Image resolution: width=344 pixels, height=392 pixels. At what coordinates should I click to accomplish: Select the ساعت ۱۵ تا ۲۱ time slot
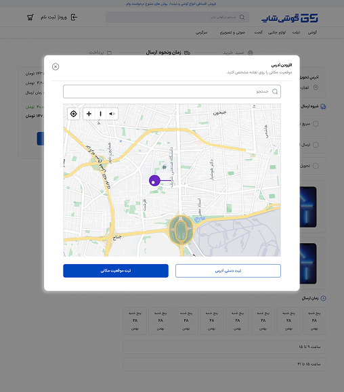[x=224, y=364]
